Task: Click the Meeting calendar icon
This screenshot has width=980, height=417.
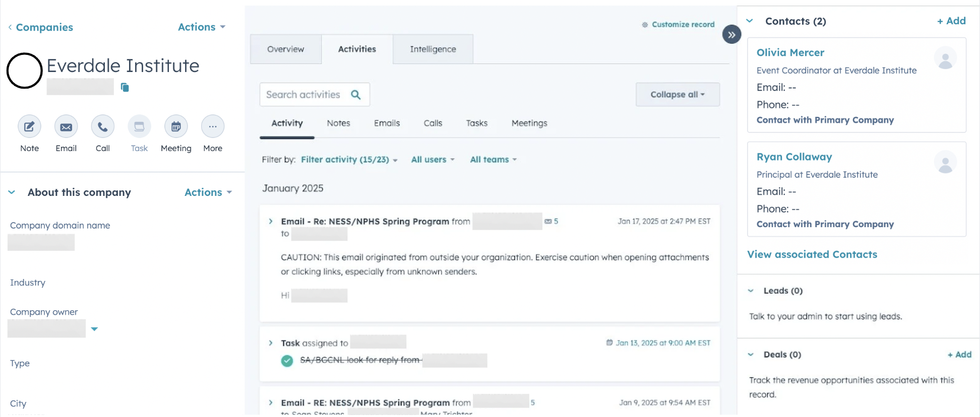Action: [x=176, y=126]
